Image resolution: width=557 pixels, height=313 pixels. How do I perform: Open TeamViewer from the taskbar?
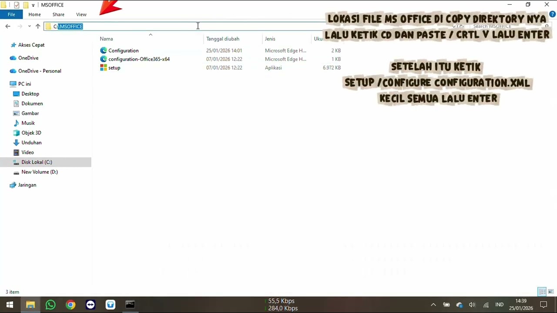(91, 305)
